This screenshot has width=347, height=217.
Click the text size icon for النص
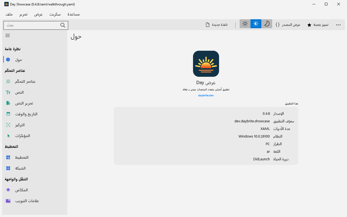coord(8,92)
